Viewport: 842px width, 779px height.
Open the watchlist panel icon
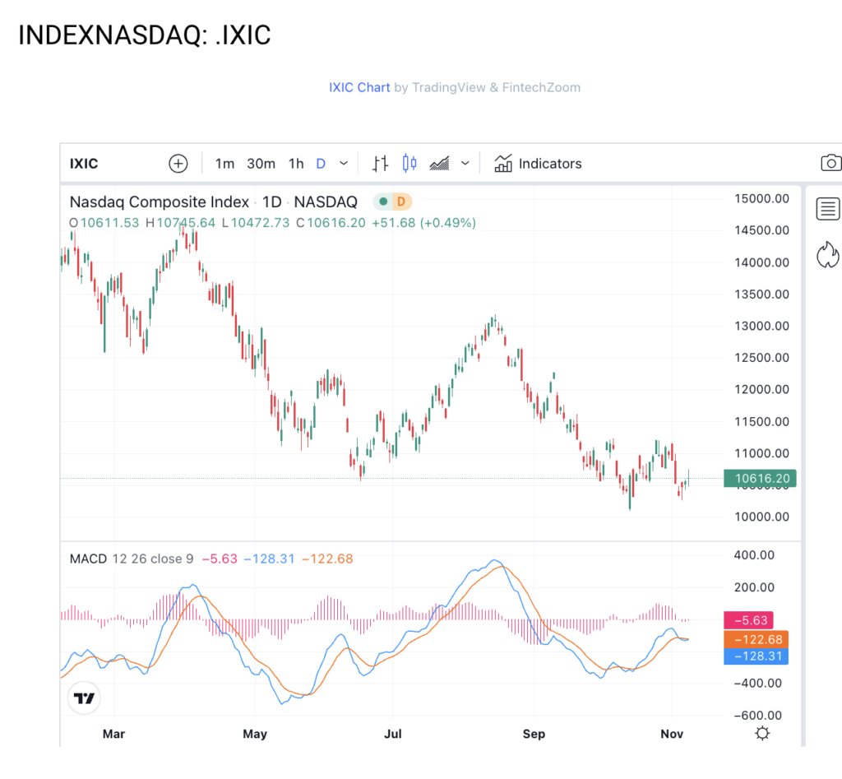click(827, 208)
